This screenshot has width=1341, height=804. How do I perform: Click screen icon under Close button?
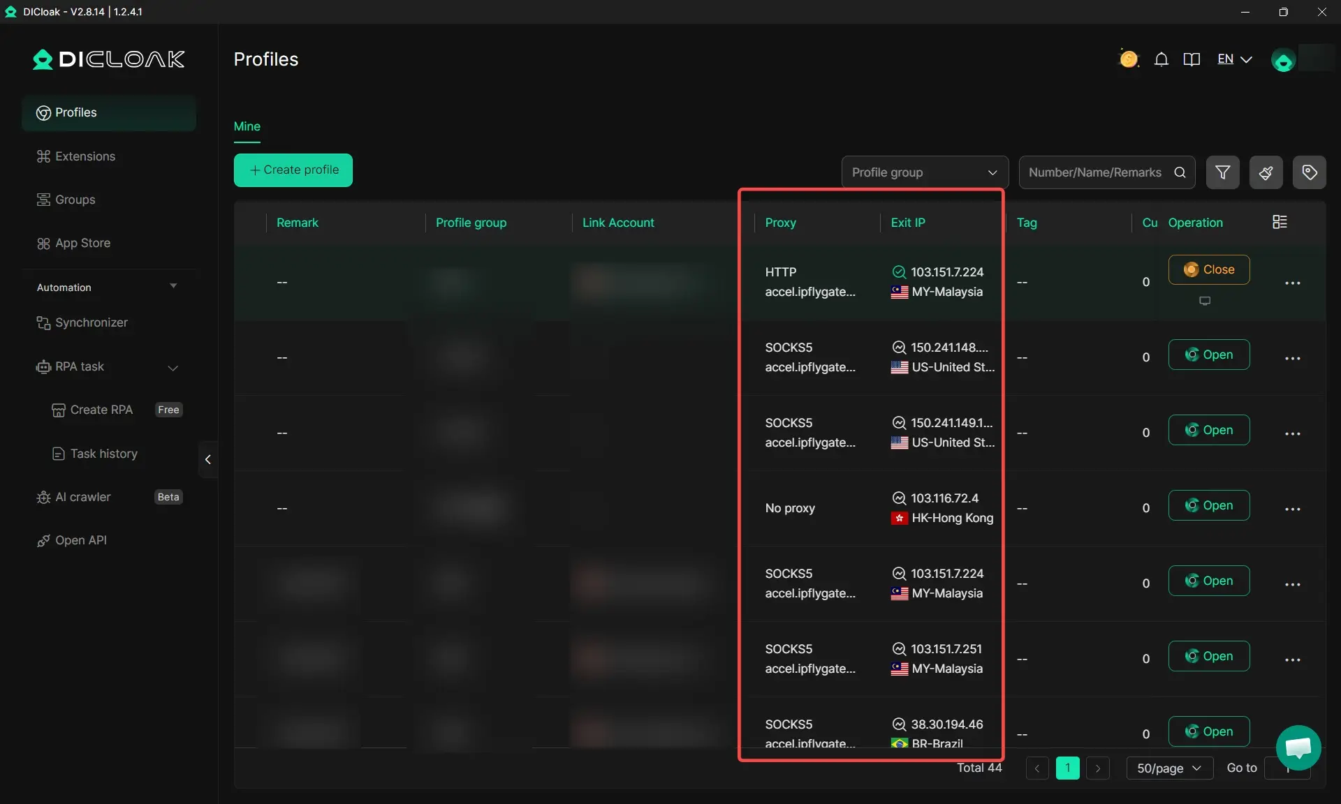coord(1205,301)
